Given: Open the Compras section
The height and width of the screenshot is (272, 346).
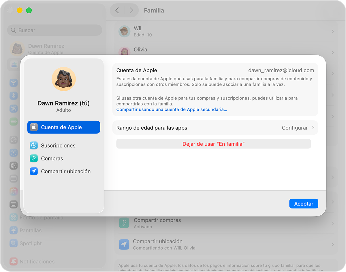Looking at the screenshot, I should [52, 158].
